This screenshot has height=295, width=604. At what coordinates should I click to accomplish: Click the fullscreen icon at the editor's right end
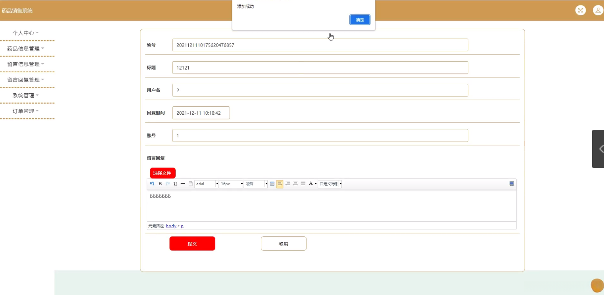(512, 184)
